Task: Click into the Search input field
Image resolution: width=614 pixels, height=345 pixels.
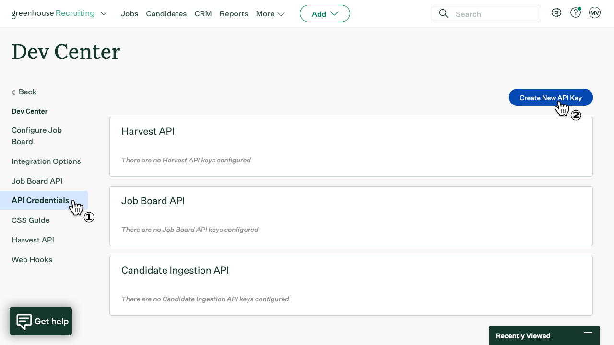Action: coord(494,14)
